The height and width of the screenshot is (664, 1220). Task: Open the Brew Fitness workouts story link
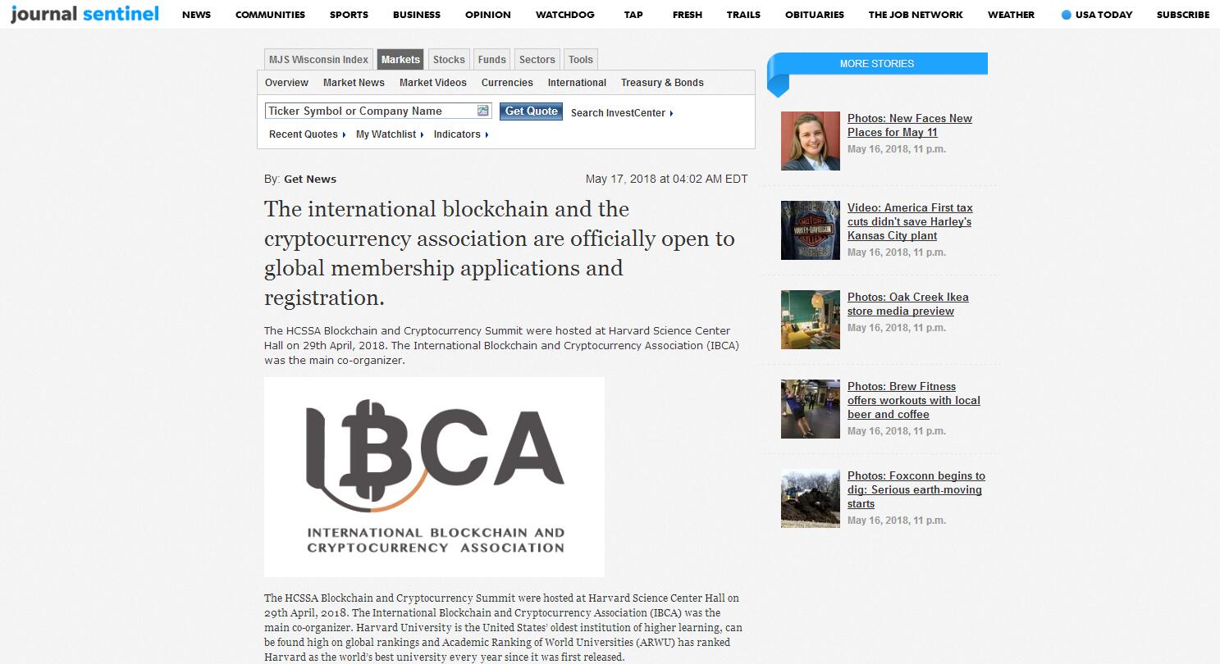coord(914,400)
